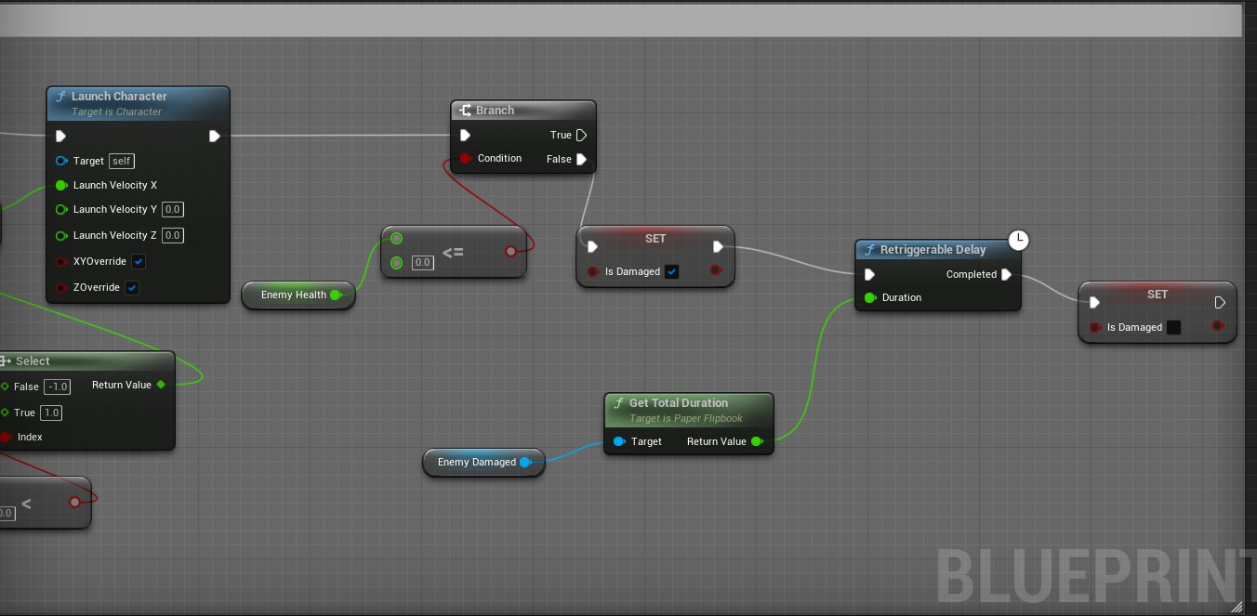Click the Retriggerable Delay clock icon
The width and height of the screenshot is (1257, 616).
tap(1019, 241)
